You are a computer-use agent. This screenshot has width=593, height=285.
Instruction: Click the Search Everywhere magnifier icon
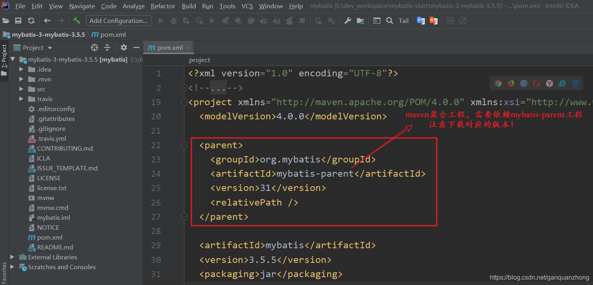coord(390,21)
